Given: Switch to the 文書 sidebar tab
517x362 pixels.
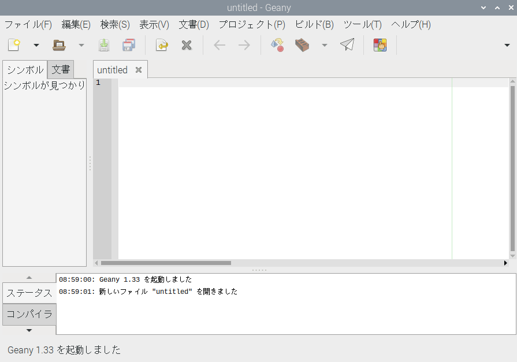Looking at the screenshot, I should [x=61, y=70].
